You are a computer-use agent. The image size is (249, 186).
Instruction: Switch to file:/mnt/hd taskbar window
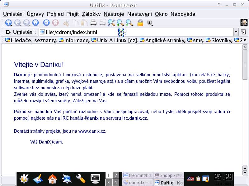[138, 175]
